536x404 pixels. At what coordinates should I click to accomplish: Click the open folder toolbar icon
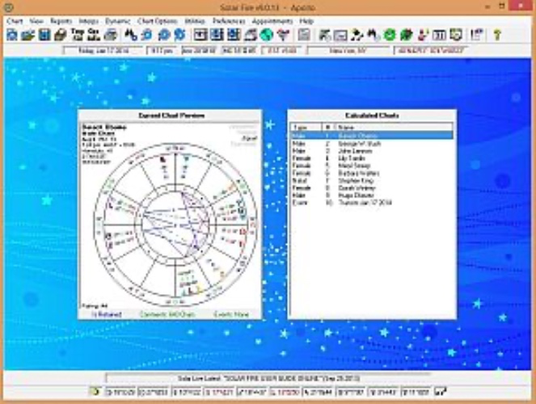28,35
